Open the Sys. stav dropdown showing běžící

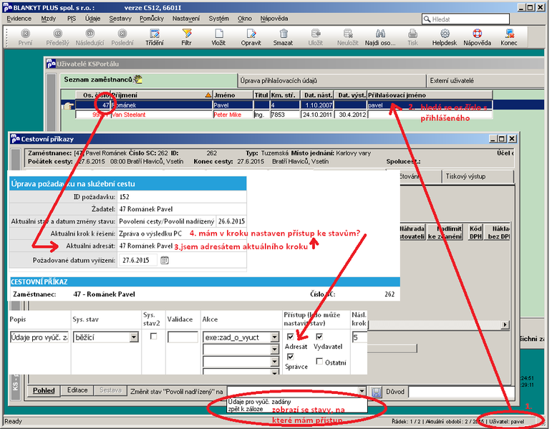point(134,337)
